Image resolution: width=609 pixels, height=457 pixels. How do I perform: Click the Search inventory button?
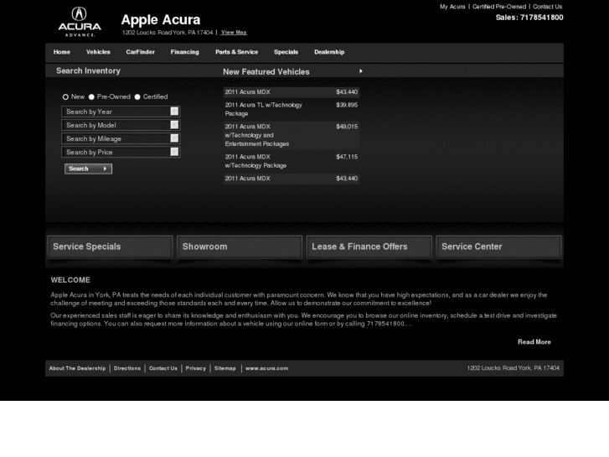pos(88,169)
